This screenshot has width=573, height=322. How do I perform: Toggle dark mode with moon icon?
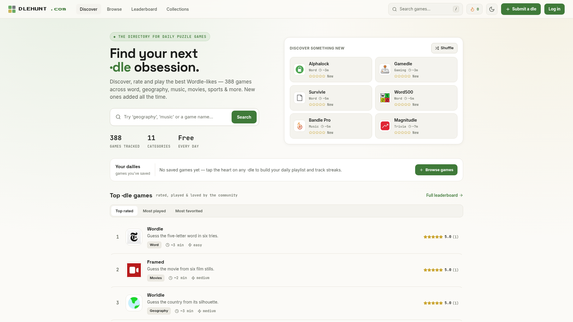click(x=492, y=9)
